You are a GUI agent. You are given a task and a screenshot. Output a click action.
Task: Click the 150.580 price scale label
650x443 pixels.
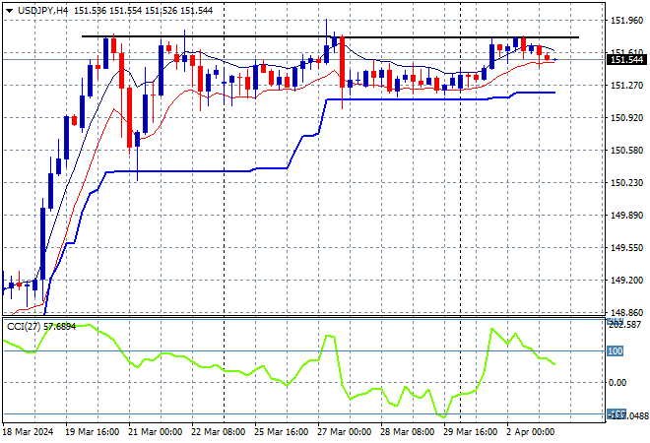pos(626,150)
